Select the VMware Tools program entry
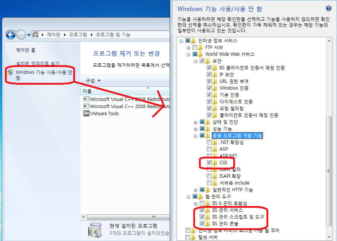Viewport: 337px width, 241px height. [101, 113]
